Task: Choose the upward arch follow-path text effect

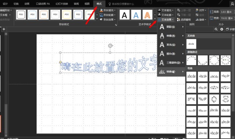Action: (x=191, y=60)
